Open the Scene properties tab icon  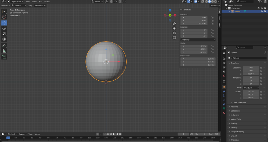click(224, 71)
